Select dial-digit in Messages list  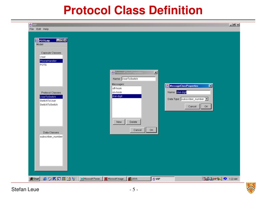click(127, 96)
